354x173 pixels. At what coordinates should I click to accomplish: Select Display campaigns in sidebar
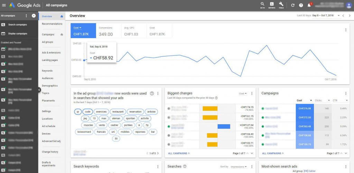[x=18, y=34]
